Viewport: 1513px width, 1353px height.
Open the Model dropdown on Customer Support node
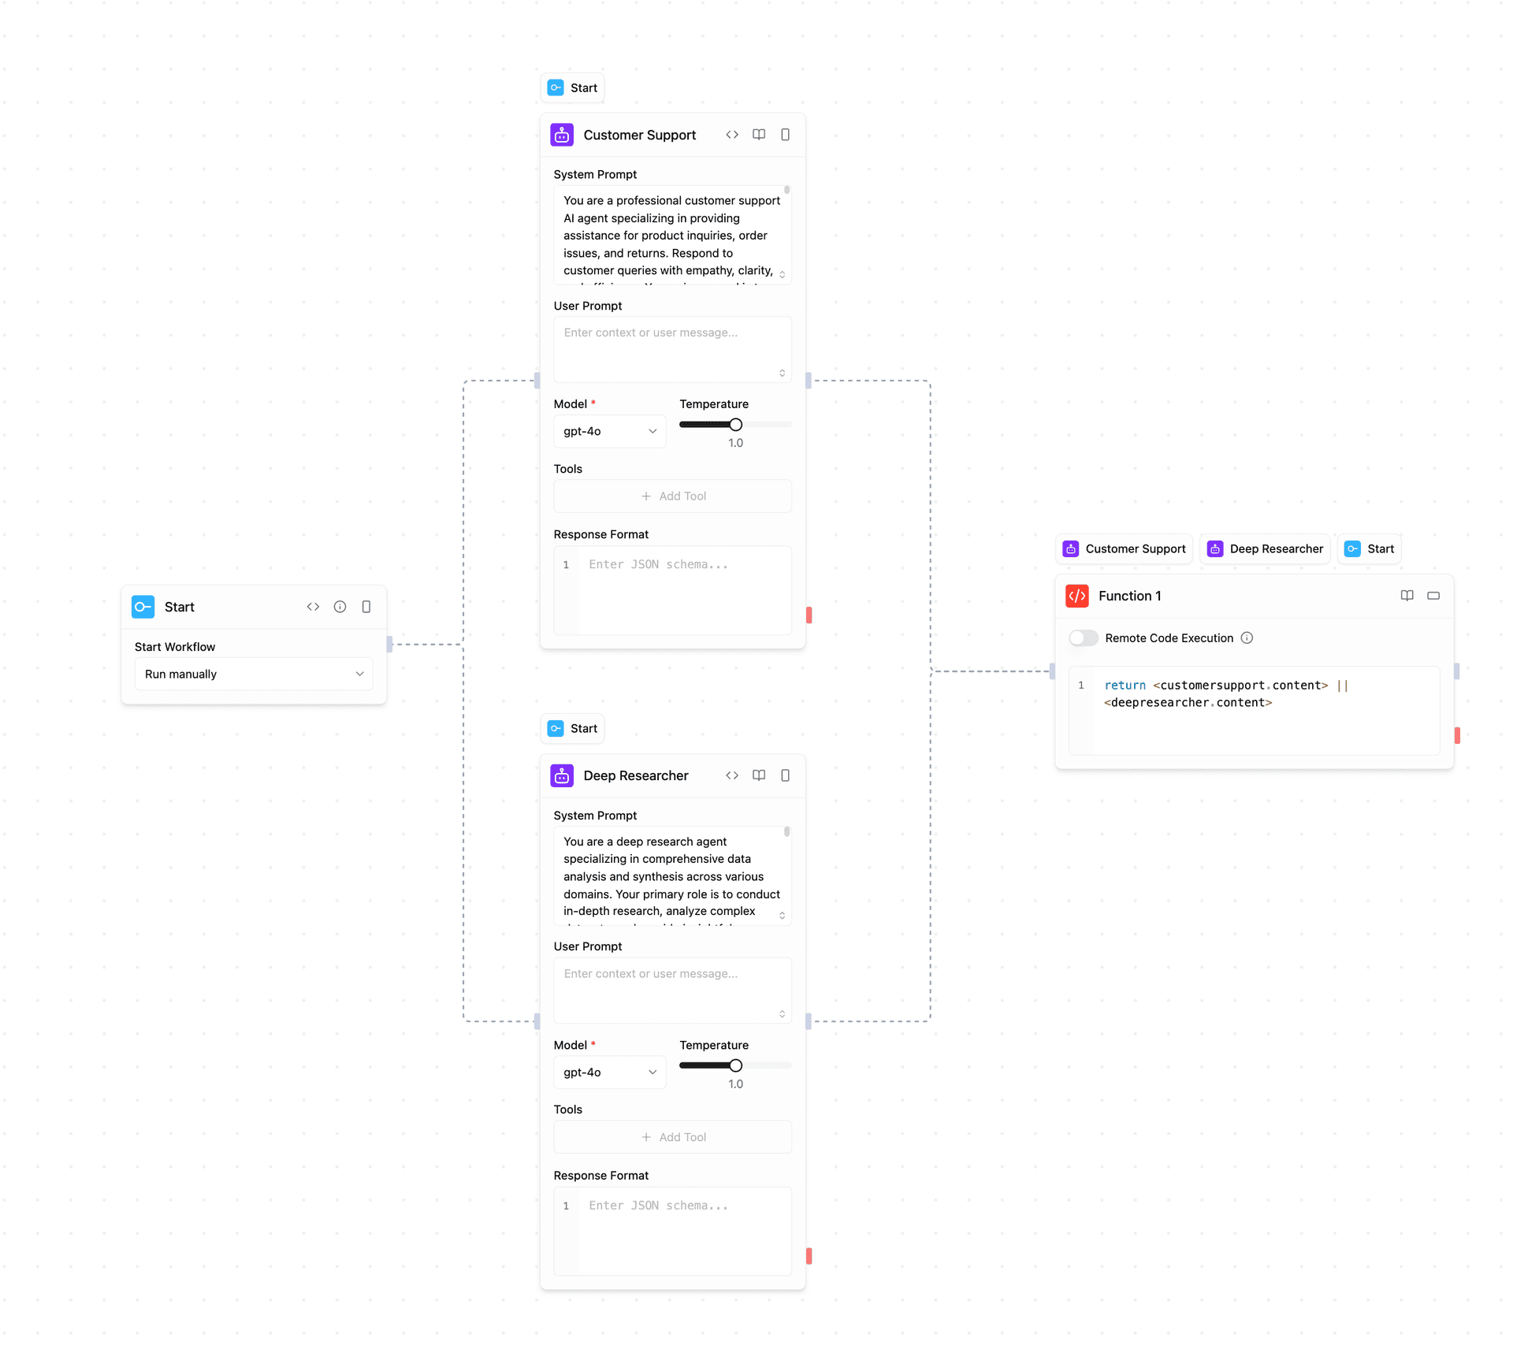point(609,431)
